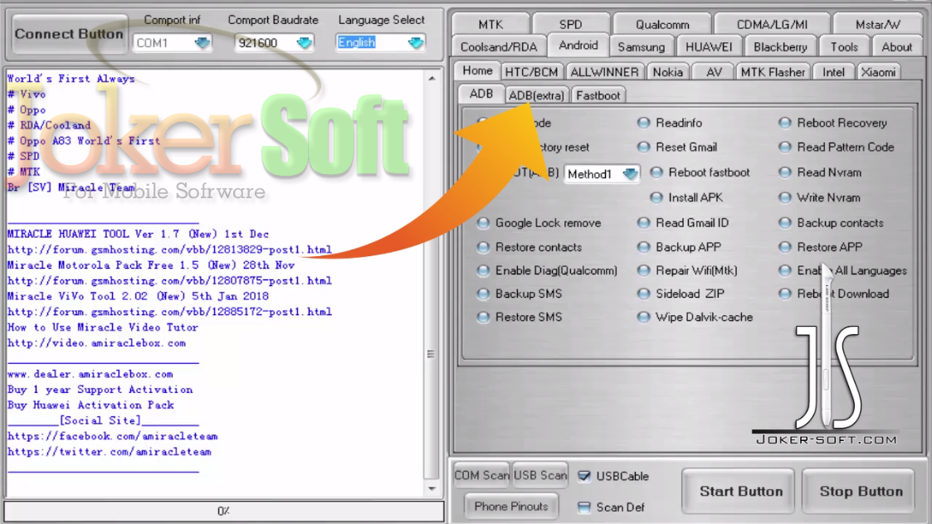This screenshot has width=932, height=524.
Task: Choose the Reset Gmail option
Action: (677, 147)
